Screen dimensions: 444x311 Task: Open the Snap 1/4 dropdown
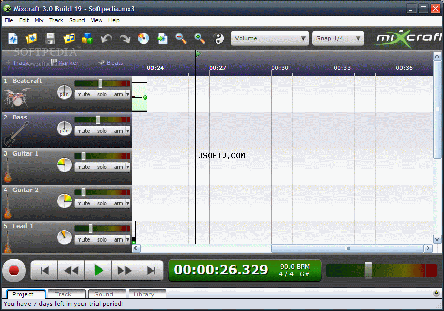[x=338, y=38]
